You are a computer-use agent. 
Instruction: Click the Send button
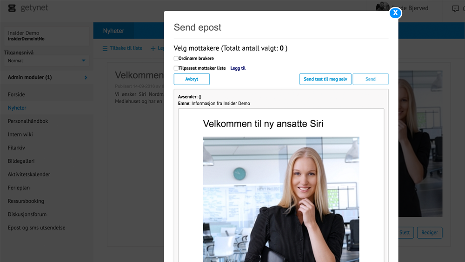click(371, 79)
